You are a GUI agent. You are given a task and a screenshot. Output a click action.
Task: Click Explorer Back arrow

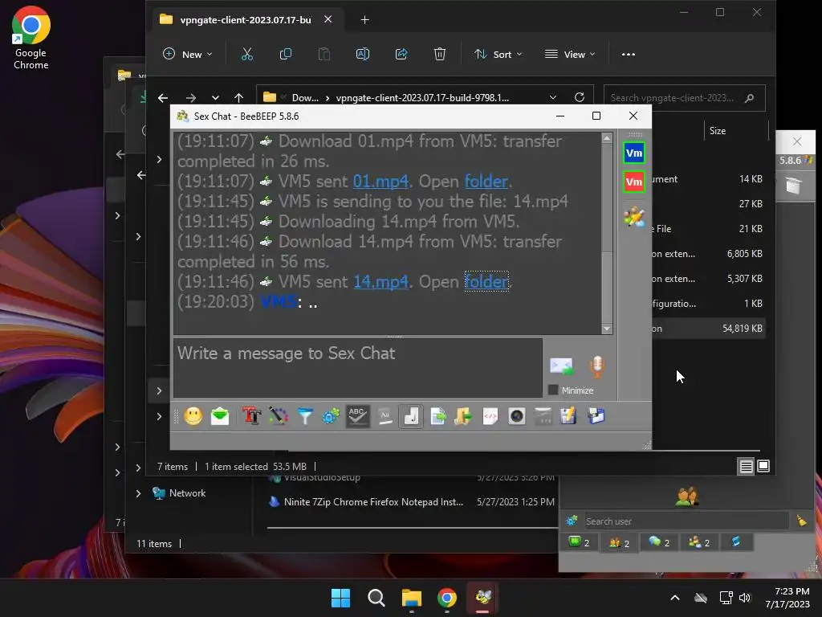(x=163, y=97)
